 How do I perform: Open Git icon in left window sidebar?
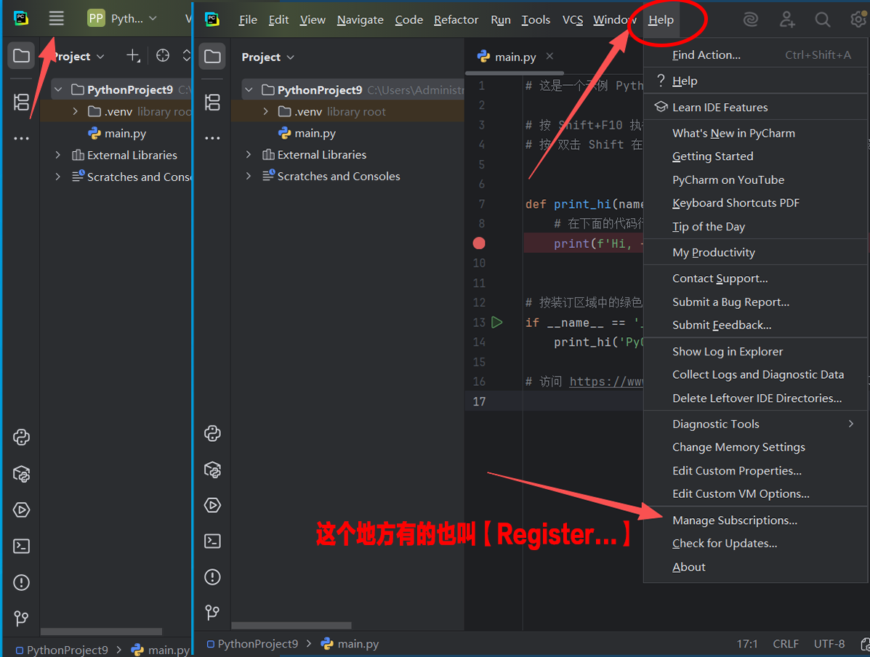(21, 618)
